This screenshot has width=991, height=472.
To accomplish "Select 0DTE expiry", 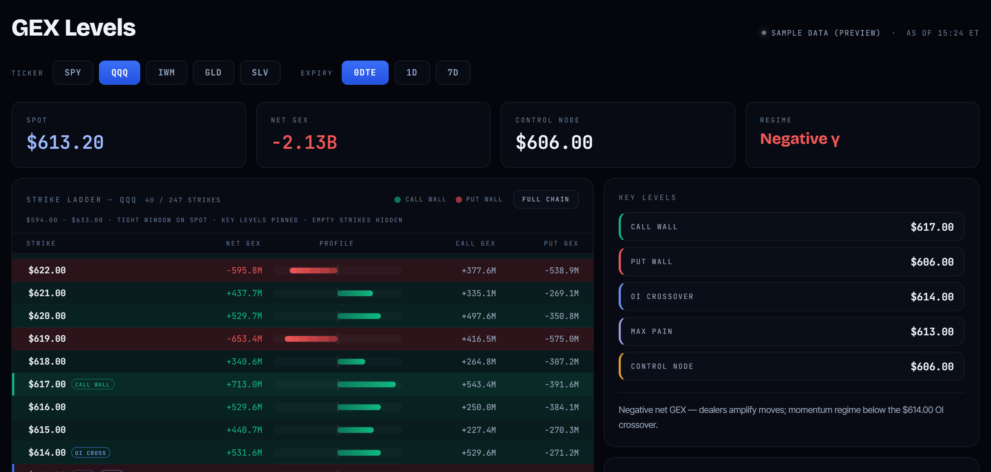I will click(x=365, y=72).
